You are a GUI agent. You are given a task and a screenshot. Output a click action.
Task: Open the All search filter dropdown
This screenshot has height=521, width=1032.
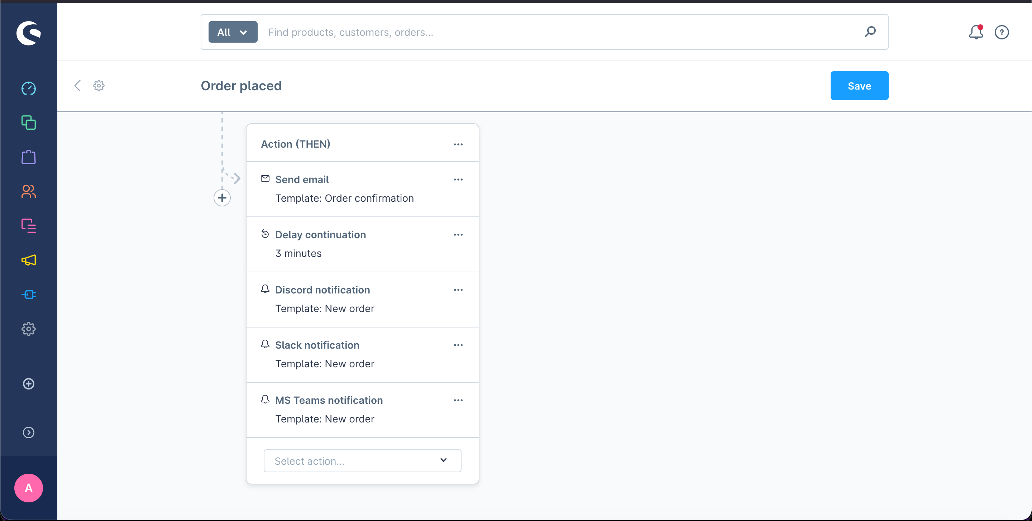(233, 32)
